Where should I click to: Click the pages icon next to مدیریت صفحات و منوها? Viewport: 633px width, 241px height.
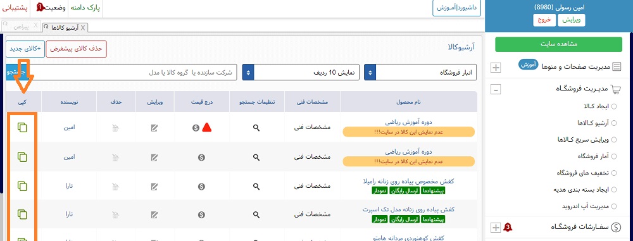(617, 67)
